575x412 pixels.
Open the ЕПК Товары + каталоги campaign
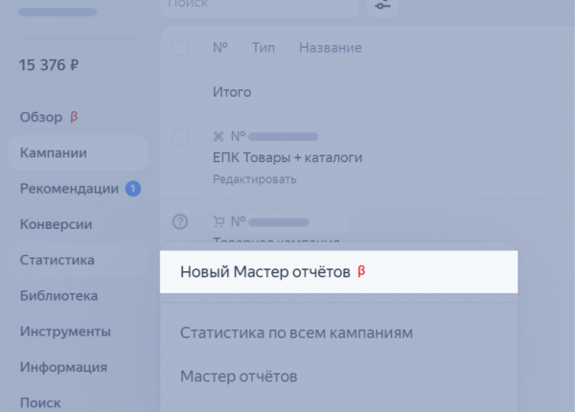287,157
